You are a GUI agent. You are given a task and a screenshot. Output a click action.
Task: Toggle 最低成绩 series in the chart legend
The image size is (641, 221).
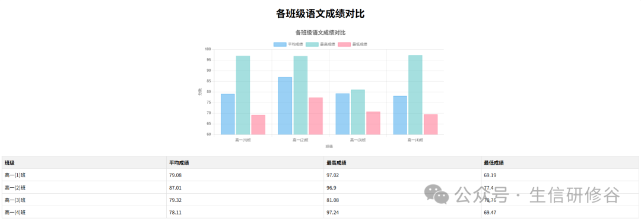(353, 44)
